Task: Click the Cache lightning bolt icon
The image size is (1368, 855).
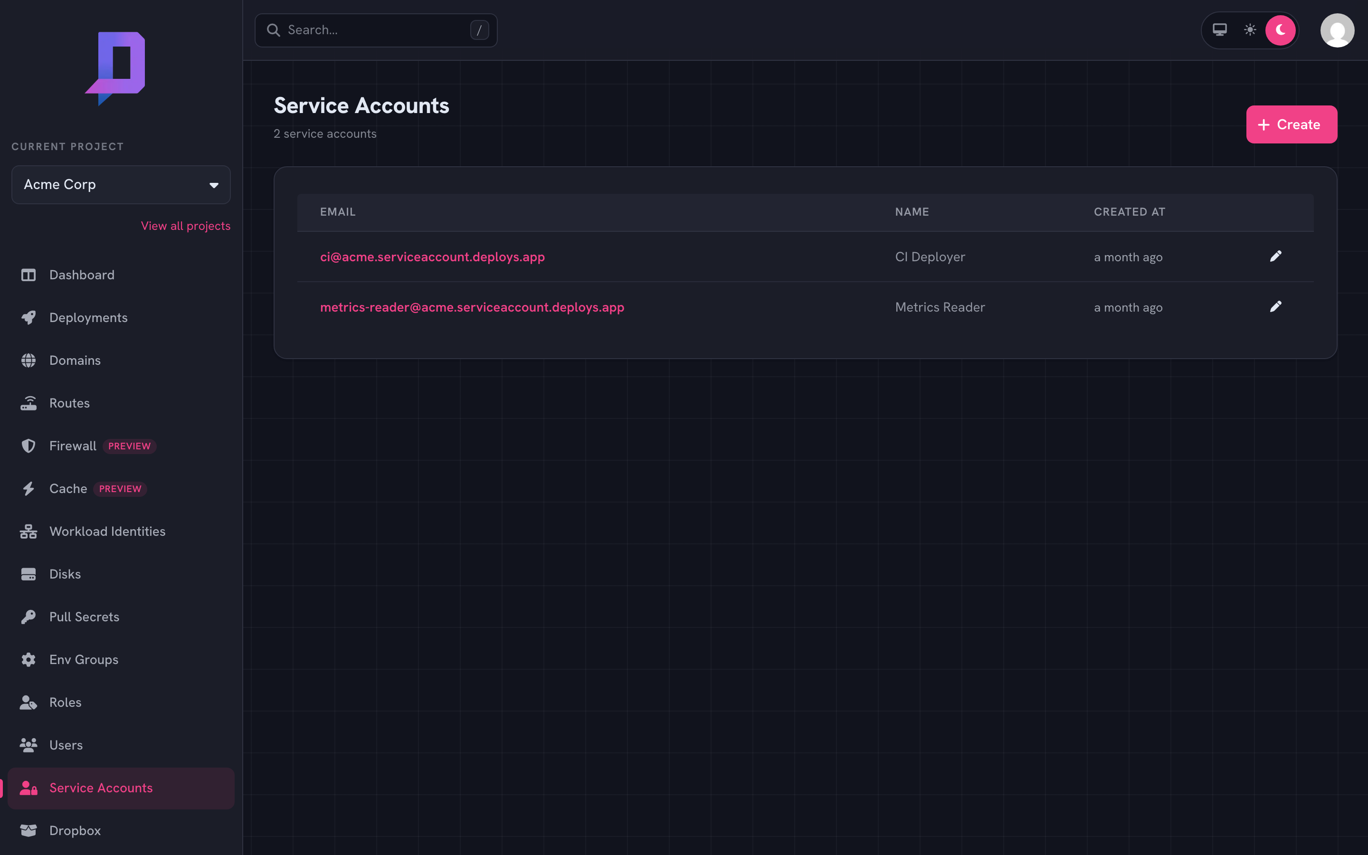Action: (x=28, y=489)
